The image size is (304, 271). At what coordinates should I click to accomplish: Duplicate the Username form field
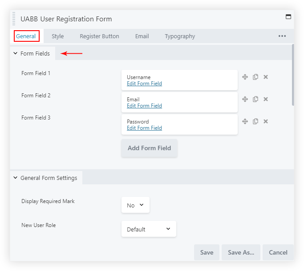point(255,77)
